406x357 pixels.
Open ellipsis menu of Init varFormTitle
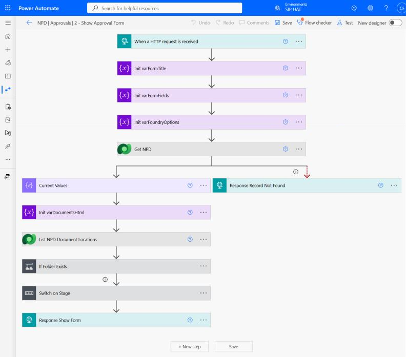click(x=299, y=68)
